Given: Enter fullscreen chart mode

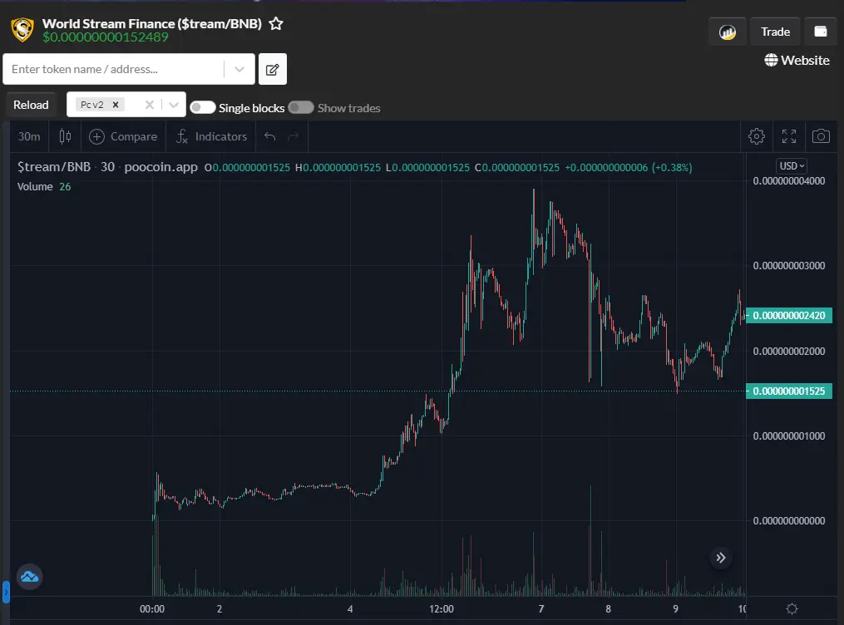Looking at the screenshot, I should pyautogui.click(x=788, y=136).
